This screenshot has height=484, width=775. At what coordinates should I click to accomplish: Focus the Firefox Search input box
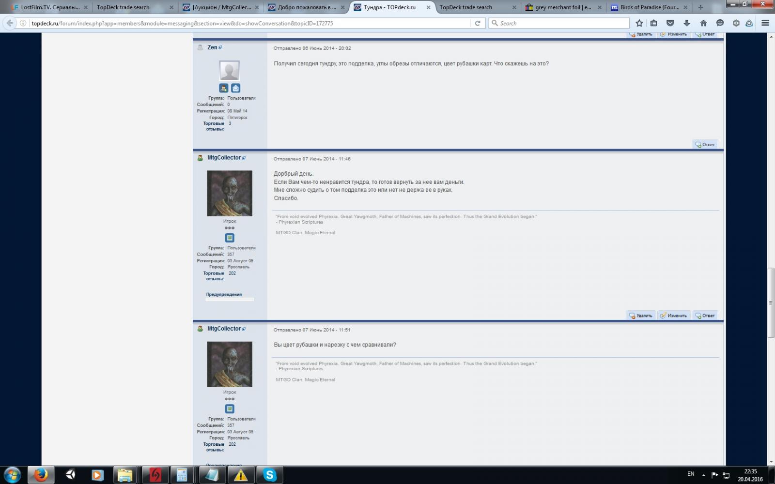(562, 23)
